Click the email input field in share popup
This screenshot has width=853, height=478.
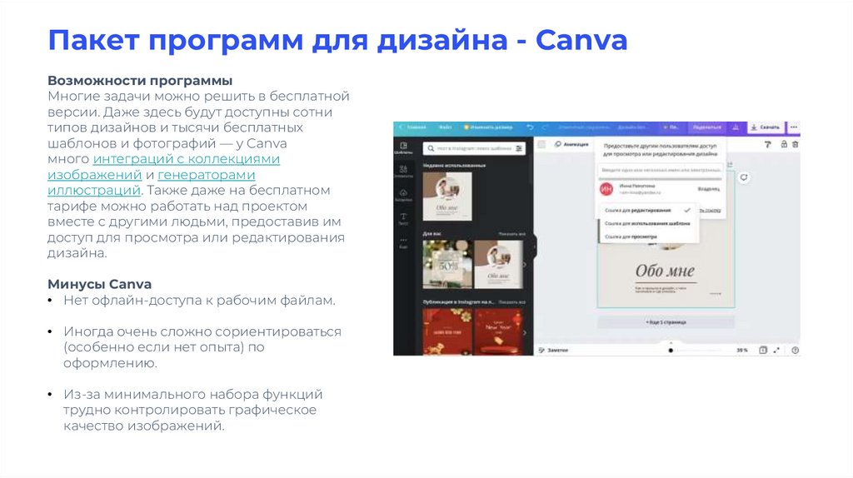661,170
